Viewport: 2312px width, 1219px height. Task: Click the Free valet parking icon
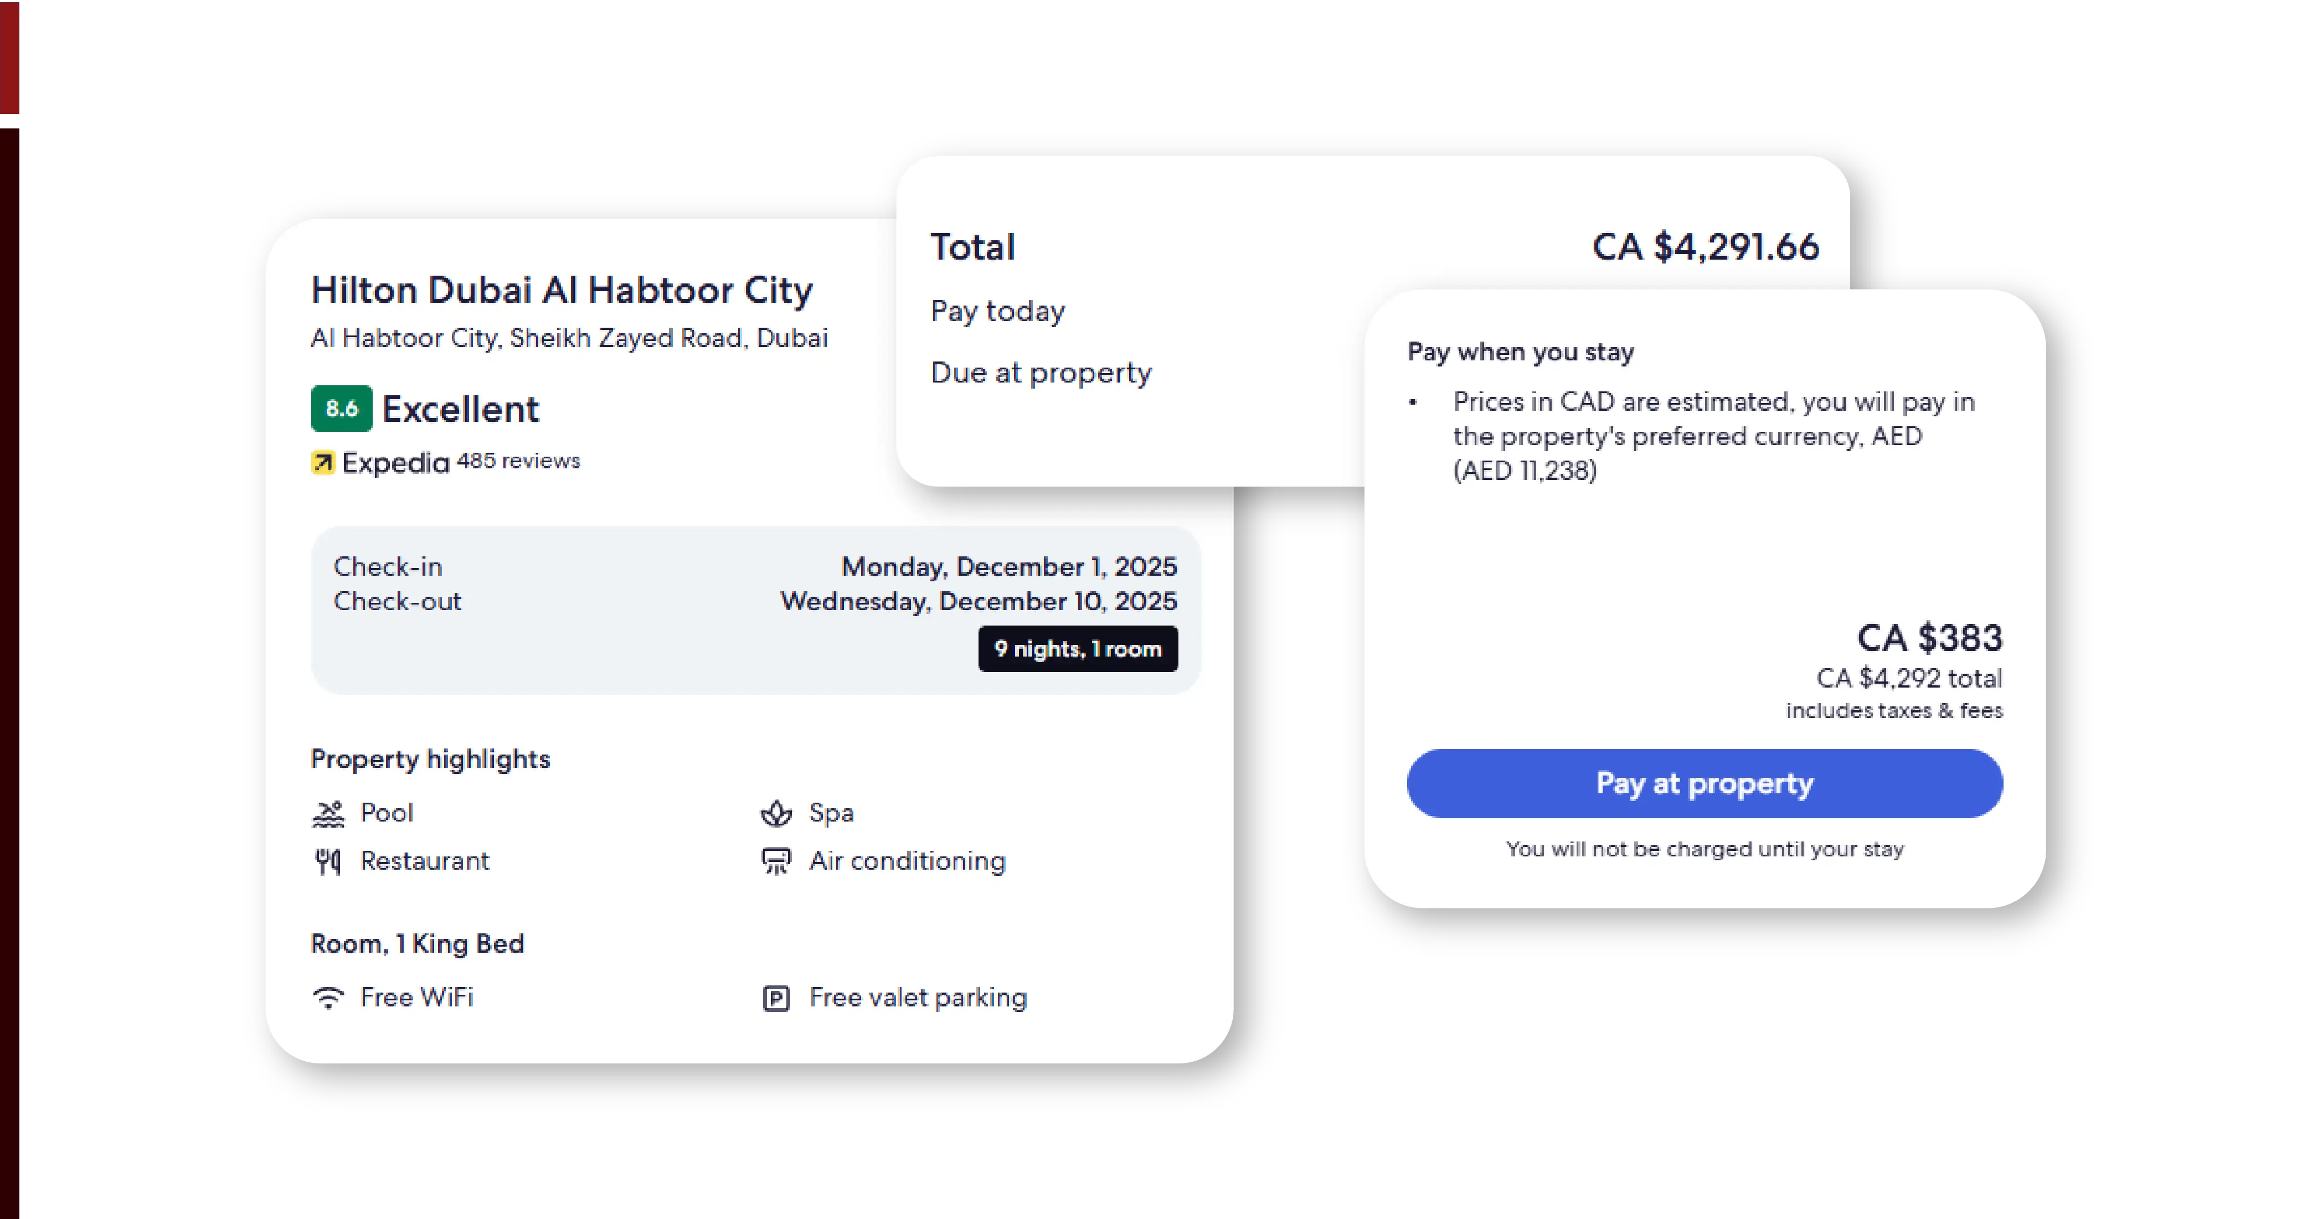click(776, 998)
